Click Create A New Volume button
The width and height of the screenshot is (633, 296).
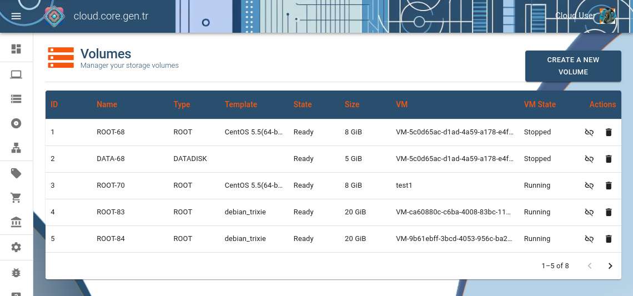click(x=573, y=66)
